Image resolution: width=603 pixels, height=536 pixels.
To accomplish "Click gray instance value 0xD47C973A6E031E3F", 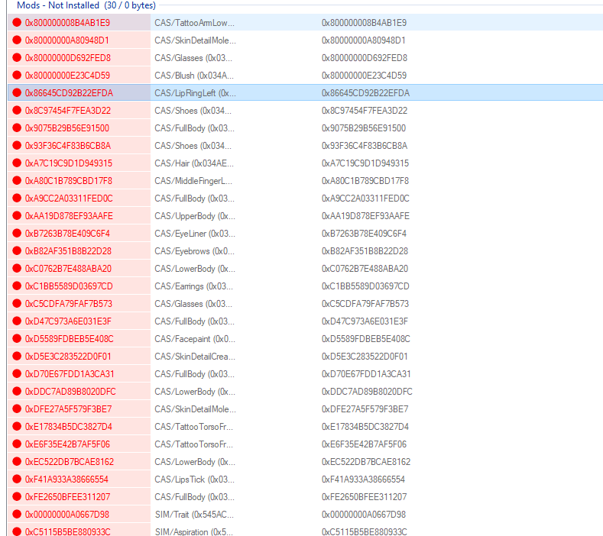I will pos(365,321).
